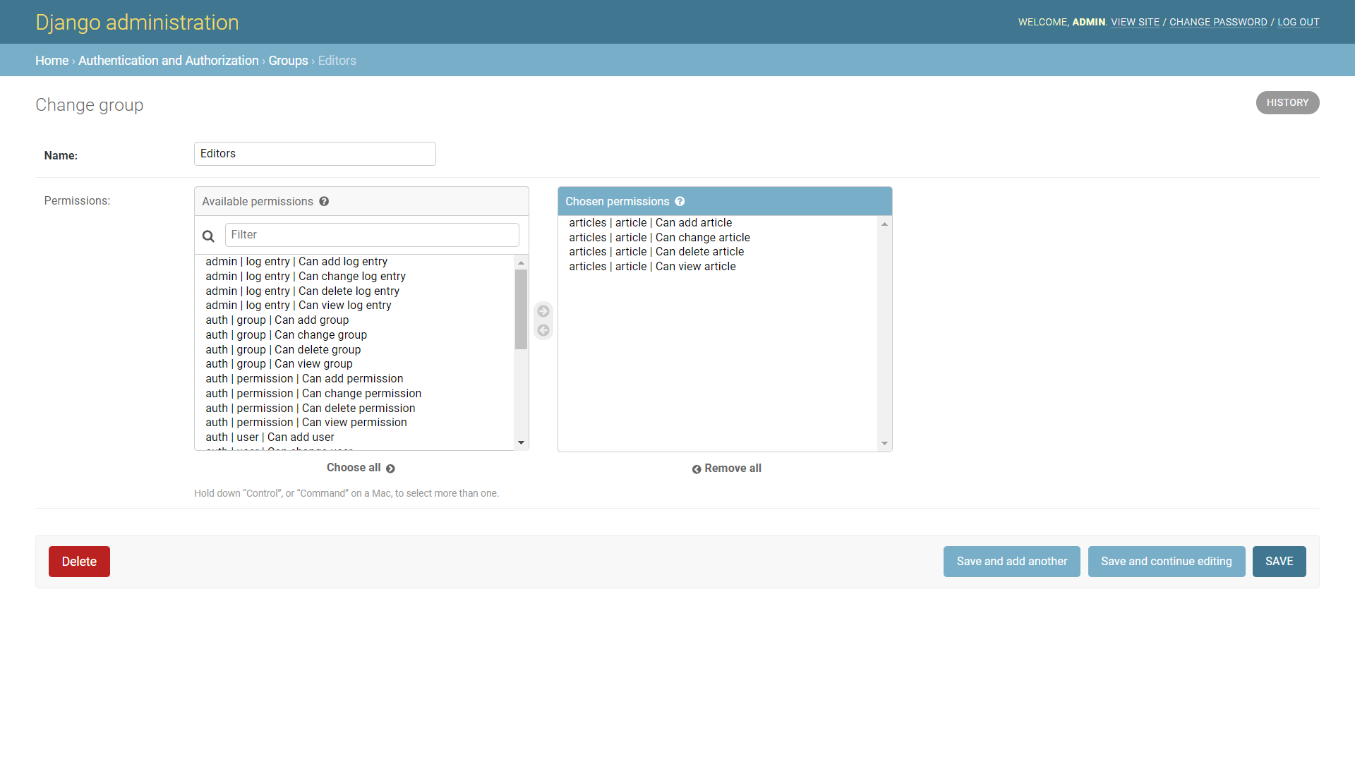Click Choose all permissions link
Image resolution: width=1355 pixels, height=762 pixels.
click(x=361, y=468)
